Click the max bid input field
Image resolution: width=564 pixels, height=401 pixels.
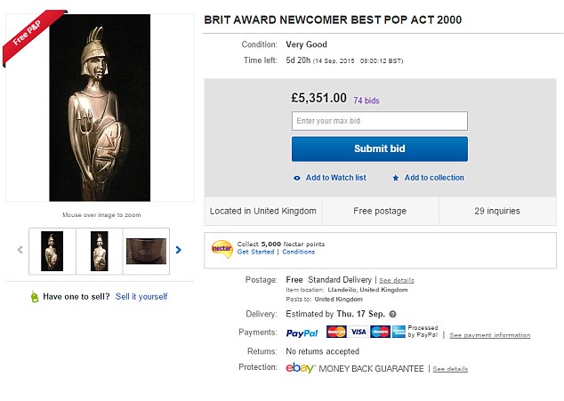click(379, 121)
